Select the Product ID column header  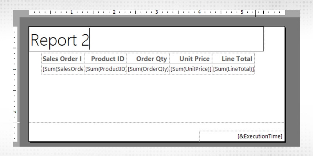click(105, 59)
